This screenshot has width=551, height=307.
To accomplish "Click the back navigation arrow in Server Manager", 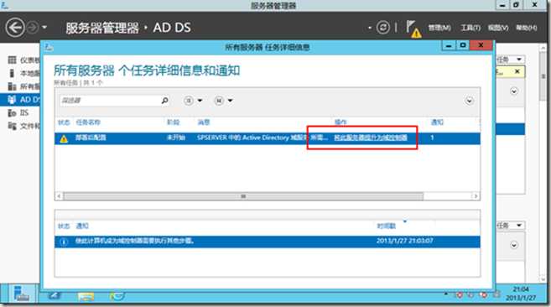I will tap(15, 28).
